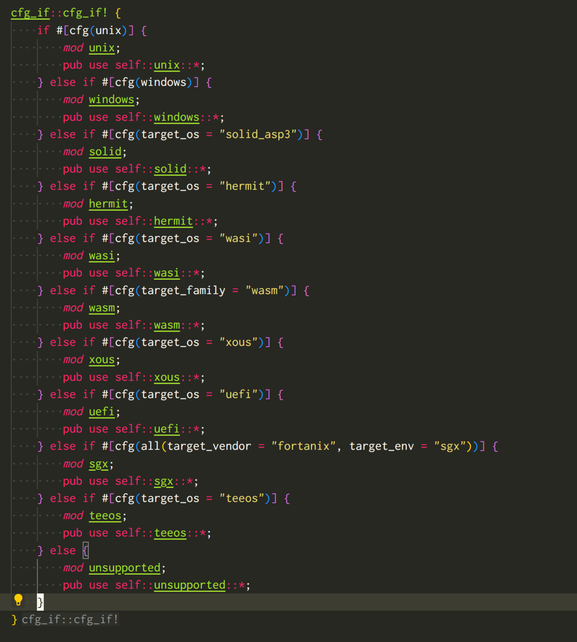
Task: Click the teeos module name
Action: [105, 515]
